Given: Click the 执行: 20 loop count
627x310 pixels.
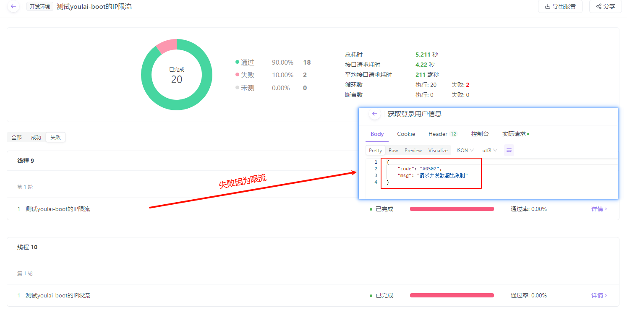Looking at the screenshot, I should (x=426, y=85).
